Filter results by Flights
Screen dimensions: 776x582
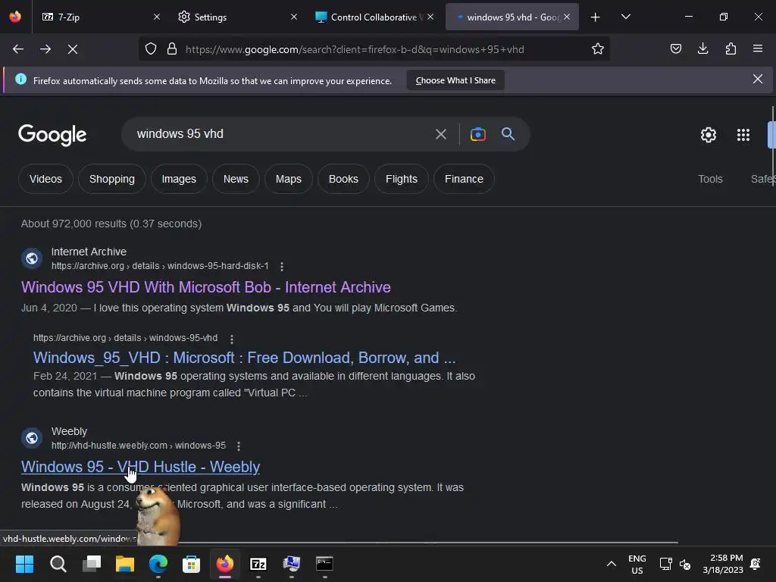[x=402, y=179]
